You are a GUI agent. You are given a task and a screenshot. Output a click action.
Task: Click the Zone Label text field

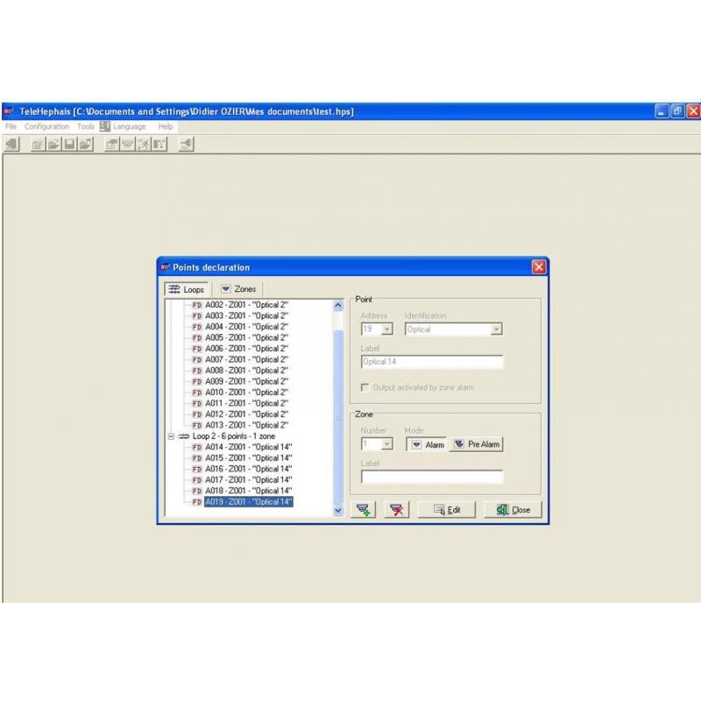(x=432, y=478)
